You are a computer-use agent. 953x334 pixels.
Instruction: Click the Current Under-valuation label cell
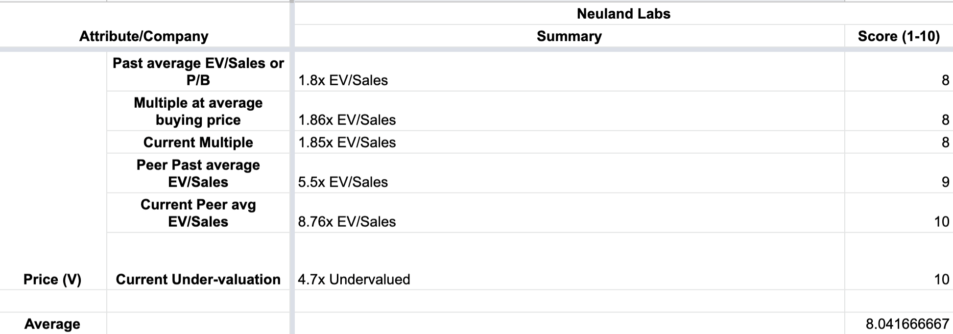point(198,279)
